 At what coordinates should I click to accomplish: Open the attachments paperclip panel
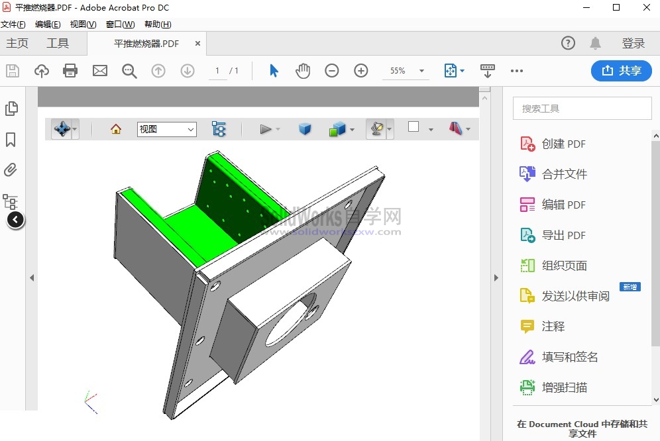[x=11, y=170]
